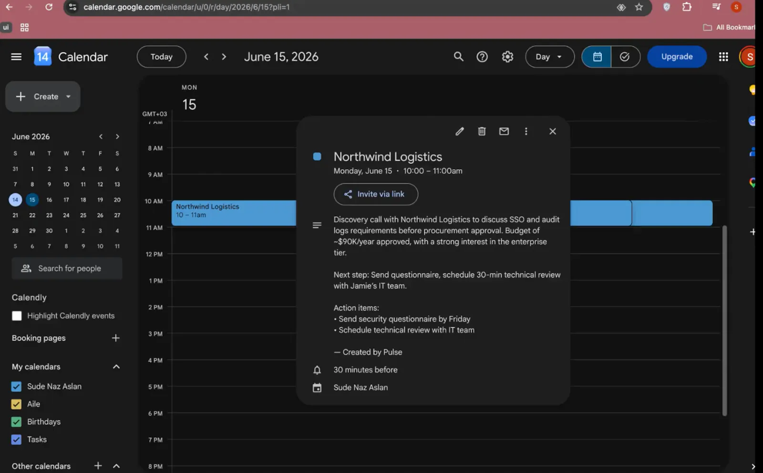Image resolution: width=763 pixels, height=473 pixels.
Task: Open calendar search magnifier
Action: click(458, 57)
